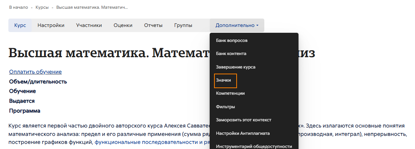This screenshot has height=149, width=415.
Task: Open the функциональные последовательности link
Action: 146,142
